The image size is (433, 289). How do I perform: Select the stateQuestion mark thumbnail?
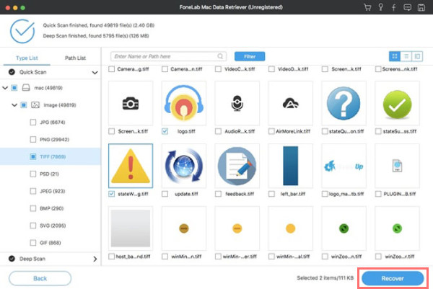point(344,103)
